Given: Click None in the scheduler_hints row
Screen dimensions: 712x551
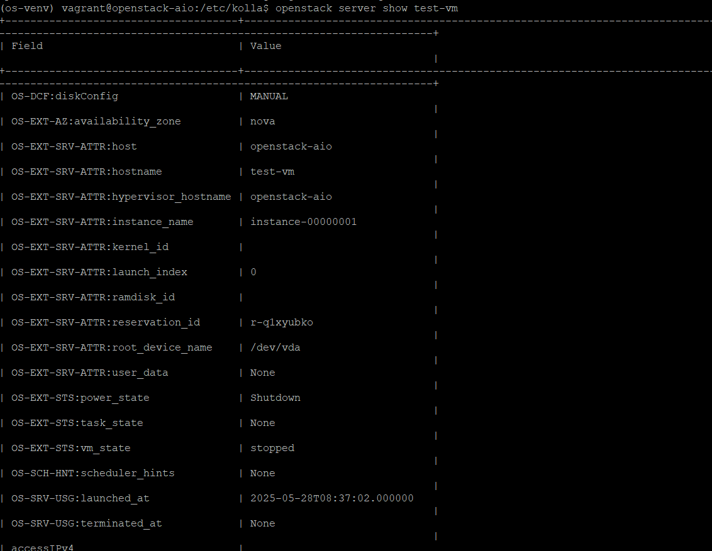Looking at the screenshot, I should coord(262,473).
